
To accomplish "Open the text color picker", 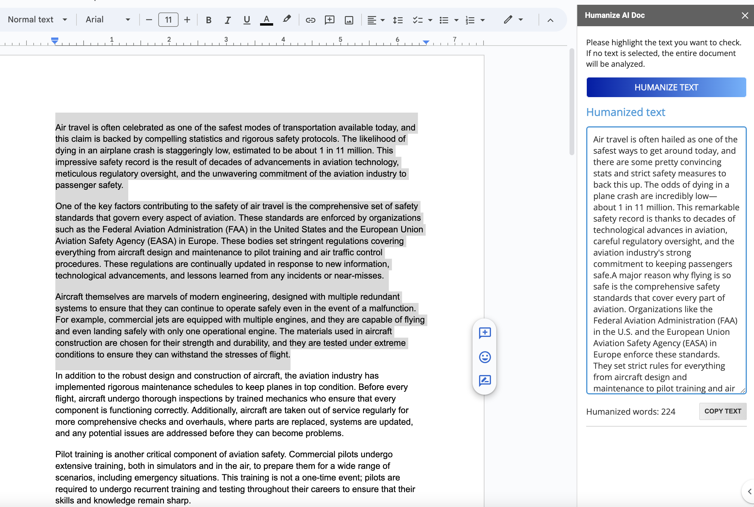I will click(x=266, y=20).
